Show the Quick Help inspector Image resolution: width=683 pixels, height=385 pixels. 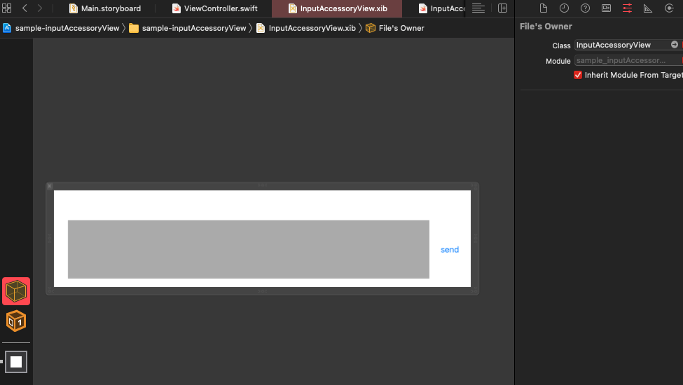[x=585, y=8]
